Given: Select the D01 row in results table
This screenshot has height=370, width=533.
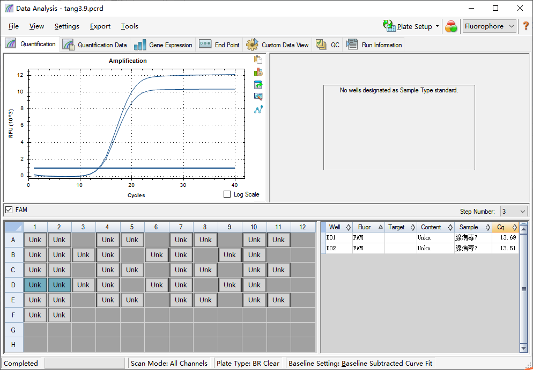Looking at the screenshot, I should click(420, 237).
